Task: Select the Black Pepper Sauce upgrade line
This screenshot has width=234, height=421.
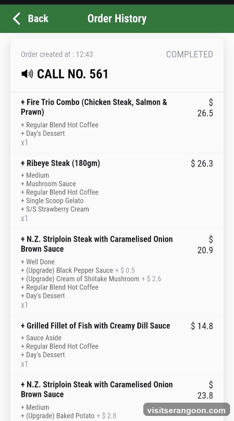Action: (78, 271)
